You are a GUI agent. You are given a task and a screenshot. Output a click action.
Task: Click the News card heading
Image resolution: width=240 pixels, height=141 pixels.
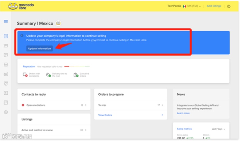[x=181, y=94]
